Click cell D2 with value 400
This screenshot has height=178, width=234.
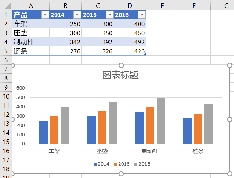pos(130,24)
